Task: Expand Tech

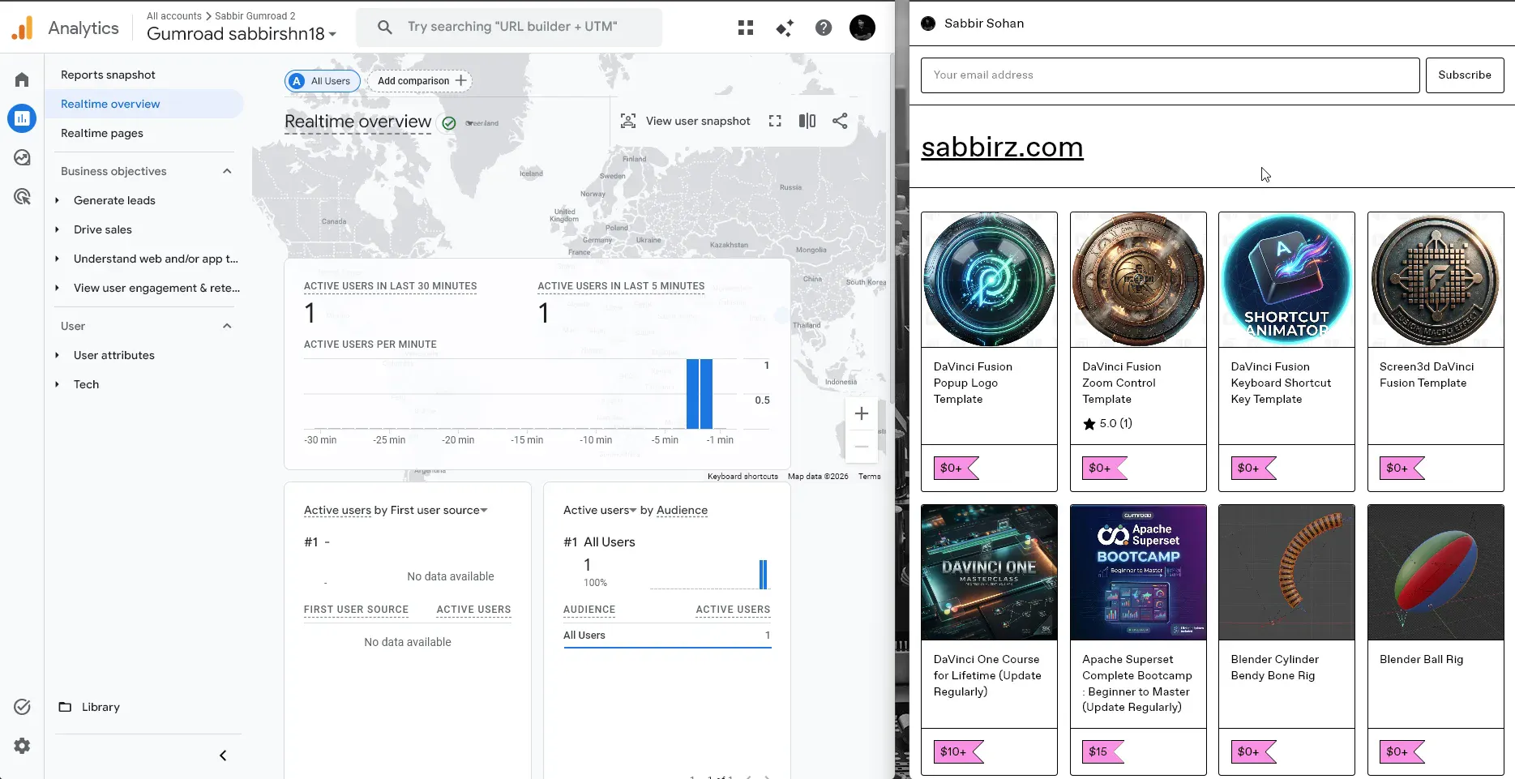Action: click(57, 384)
